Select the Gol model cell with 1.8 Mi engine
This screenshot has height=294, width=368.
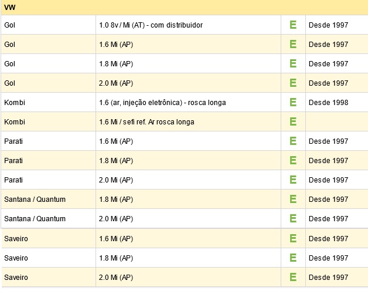49,63
